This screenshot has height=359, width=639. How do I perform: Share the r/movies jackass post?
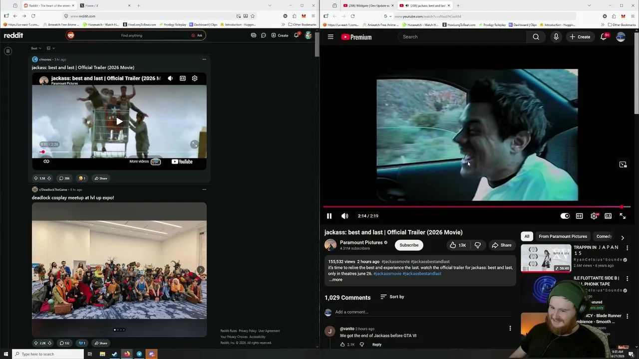[100, 179]
